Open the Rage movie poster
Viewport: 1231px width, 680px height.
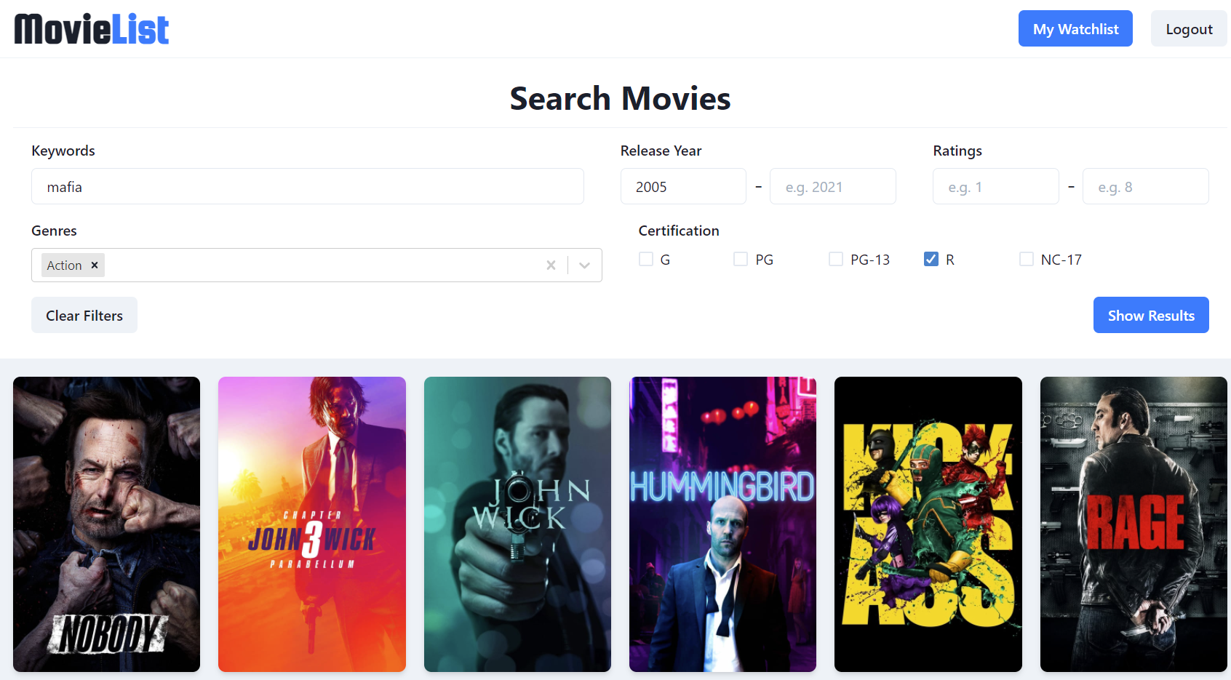(1134, 524)
